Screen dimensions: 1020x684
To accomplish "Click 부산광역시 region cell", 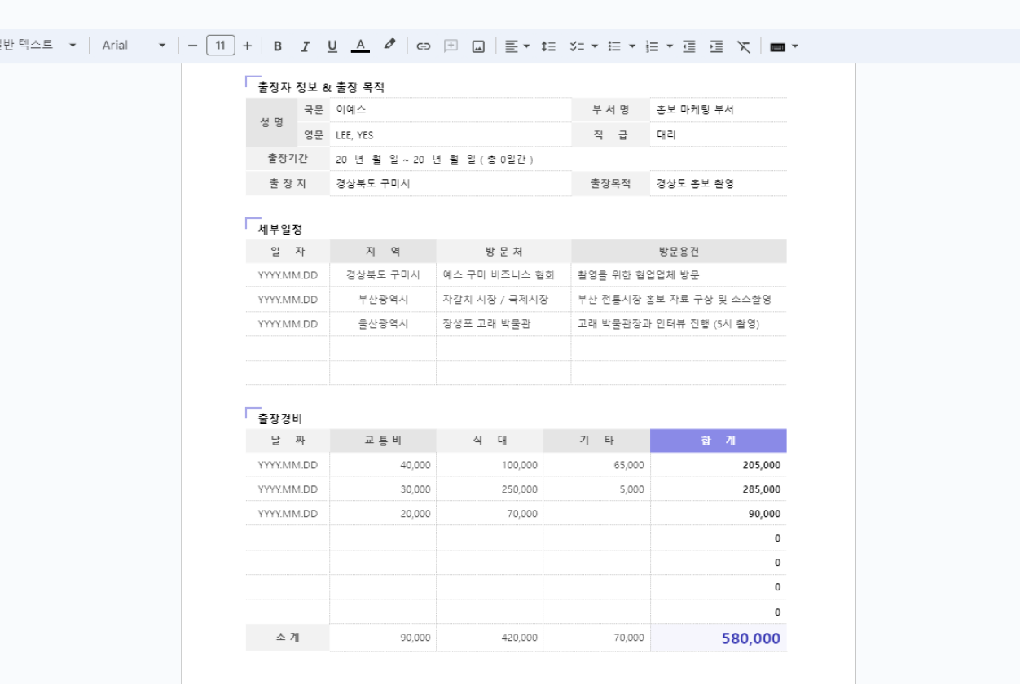I will (383, 299).
